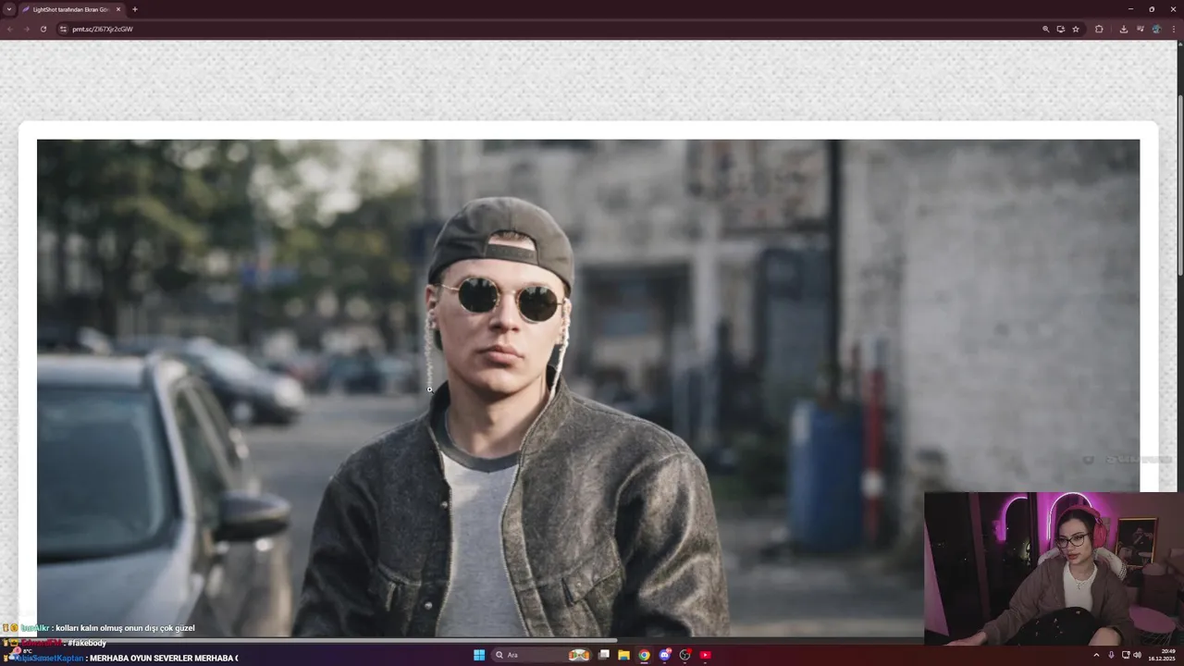Select the LightShot Ekran Görüntüsü tab

tap(71, 9)
